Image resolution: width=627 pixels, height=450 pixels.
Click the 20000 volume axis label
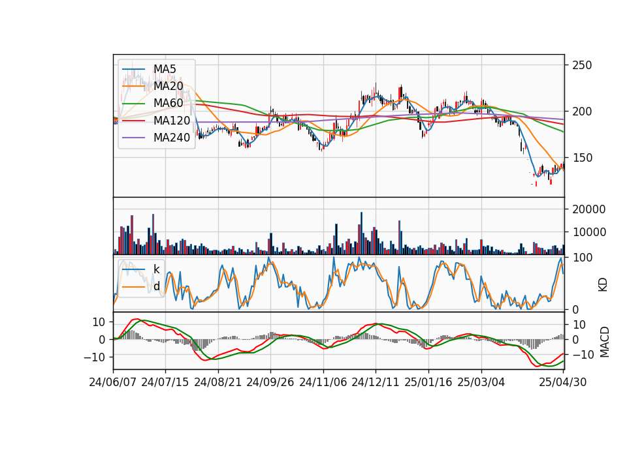(x=589, y=209)
